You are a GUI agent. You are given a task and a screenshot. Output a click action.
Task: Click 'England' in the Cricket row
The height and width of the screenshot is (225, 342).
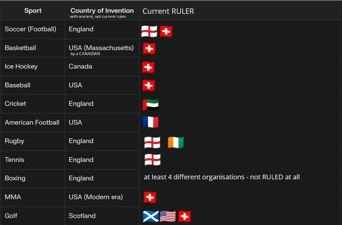click(81, 104)
